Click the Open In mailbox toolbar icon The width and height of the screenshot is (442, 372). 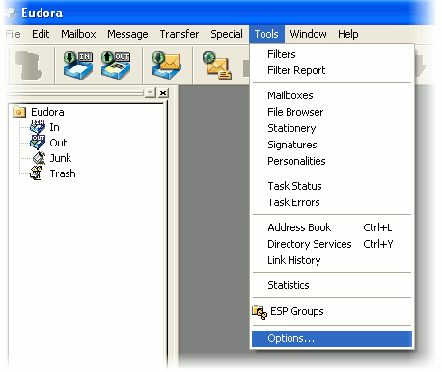[x=78, y=66]
